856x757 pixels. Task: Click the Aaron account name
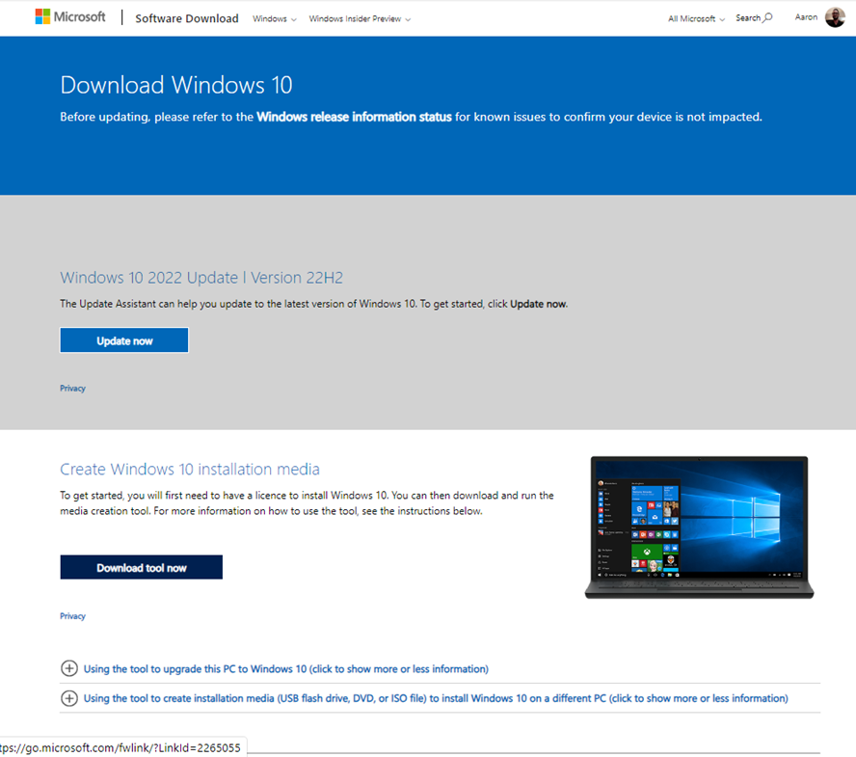point(806,17)
